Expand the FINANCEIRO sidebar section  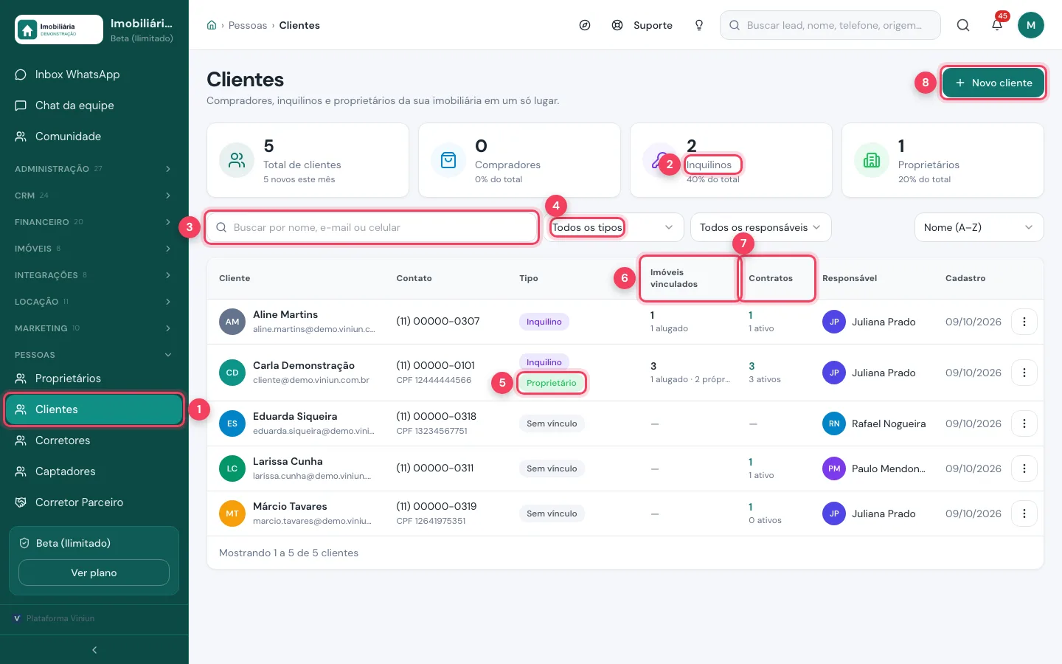(94, 222)
